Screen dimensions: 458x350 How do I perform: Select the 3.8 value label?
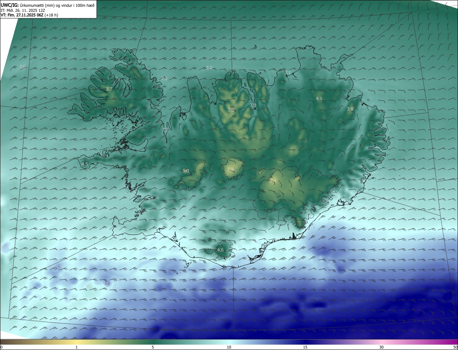[350, 109]
